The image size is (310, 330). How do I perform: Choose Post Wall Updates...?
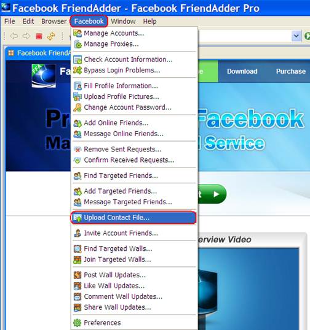click(134, 275)
